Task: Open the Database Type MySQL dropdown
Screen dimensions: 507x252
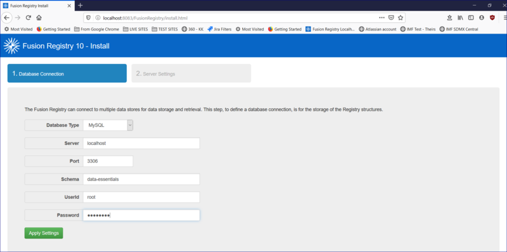Action: pyautogui.click(x=108, y=125)
